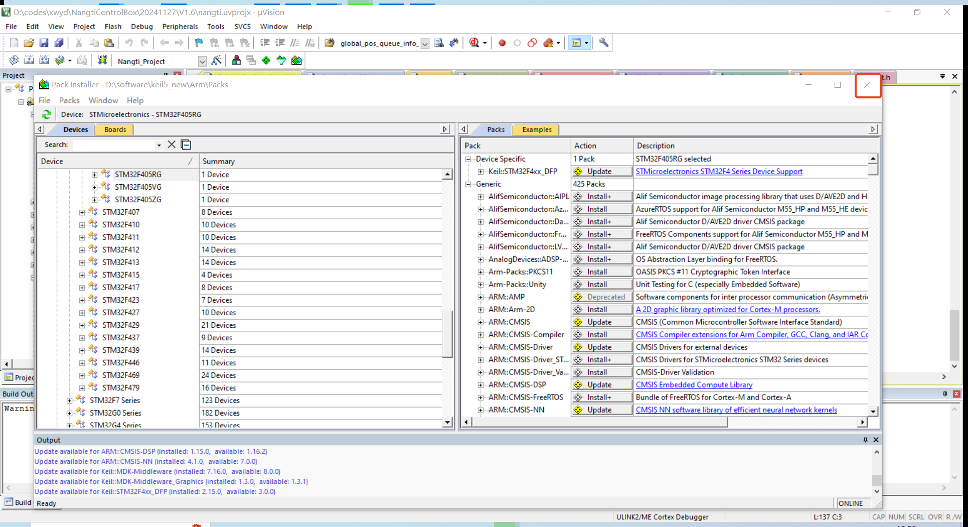968x527 pixels.
Task: Switch to the Boards tab
Action: [x=115, y=129]
